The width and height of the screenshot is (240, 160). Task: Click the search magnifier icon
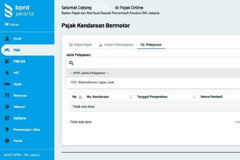click(71, 63)
